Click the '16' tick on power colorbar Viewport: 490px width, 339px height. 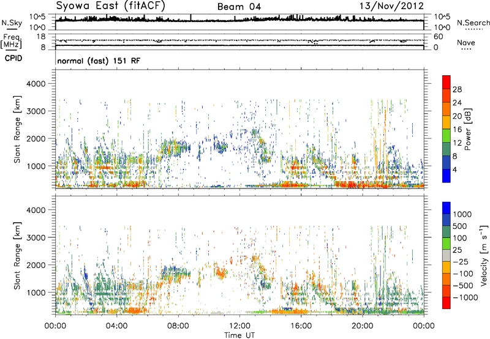click(457, 130)
